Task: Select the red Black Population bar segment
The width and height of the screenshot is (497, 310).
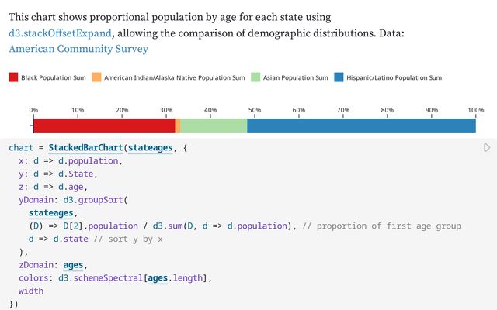Action: click(104, 126)
